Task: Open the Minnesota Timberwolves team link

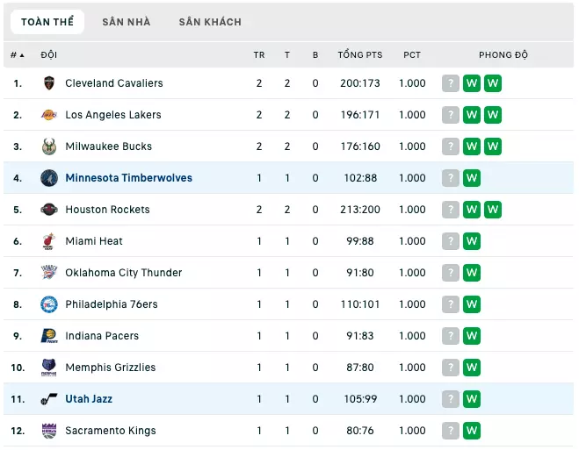Action: pyautogui.click(x=129, y=178)
